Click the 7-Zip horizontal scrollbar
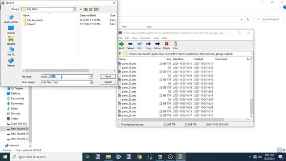Image resolution: width=286 pixels, height=161 pixels. [x=172, y=119]
